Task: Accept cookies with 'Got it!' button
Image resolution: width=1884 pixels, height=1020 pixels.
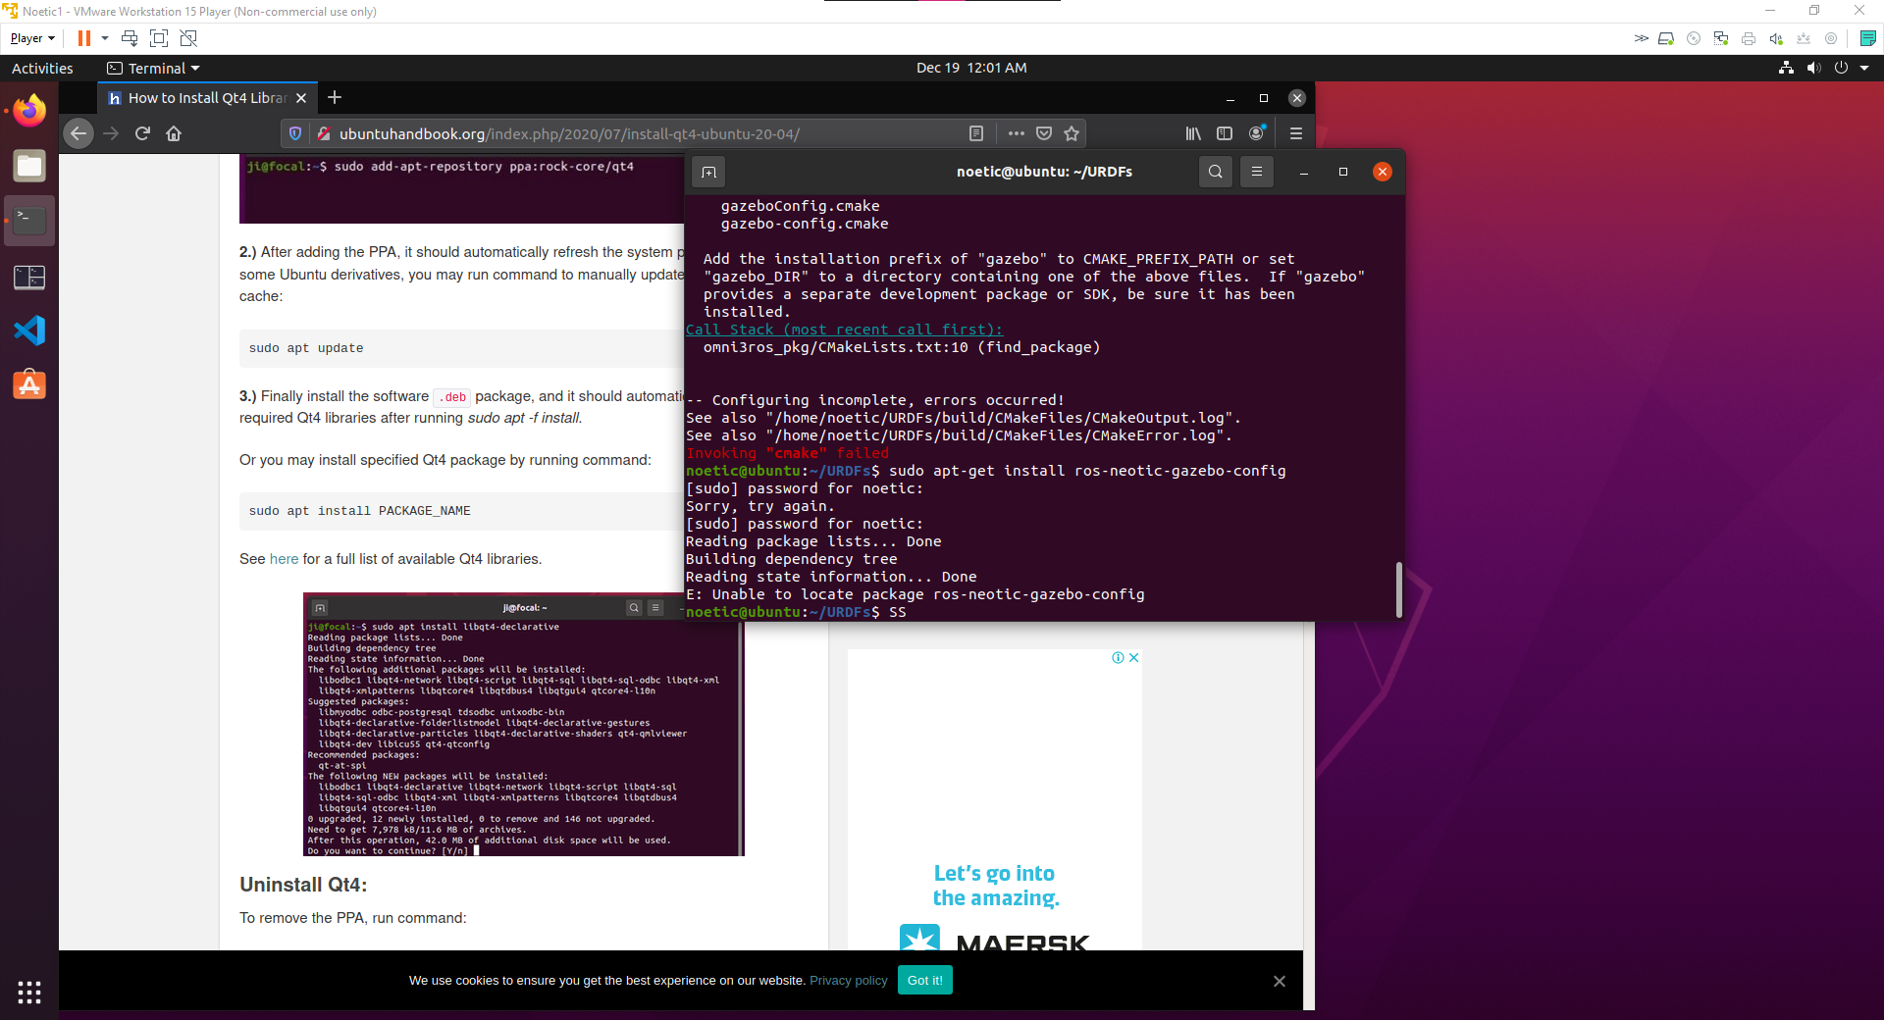Action: coord(924,981)
